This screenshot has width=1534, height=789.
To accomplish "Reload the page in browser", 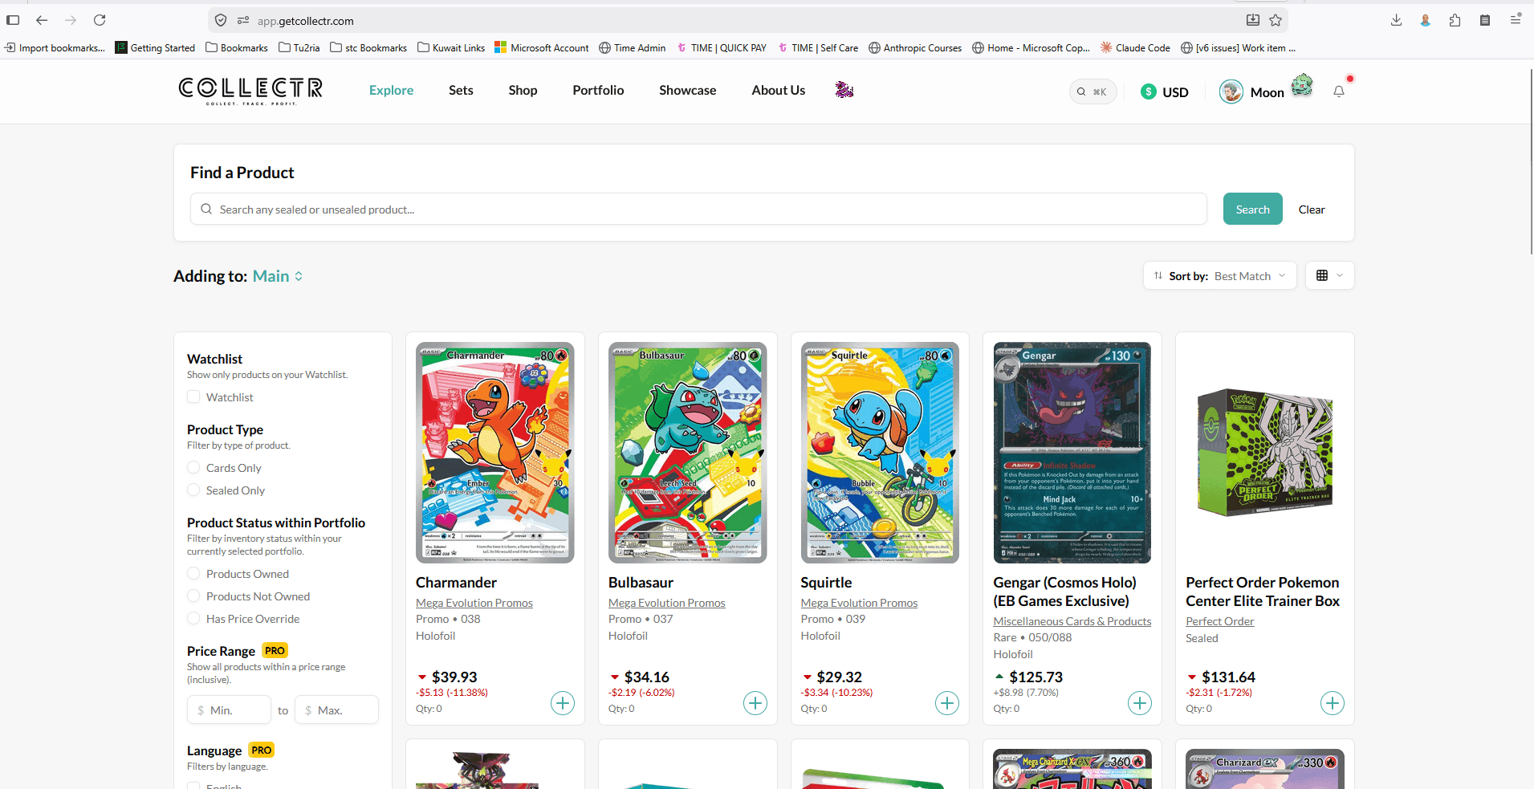I will coord(100,20).
